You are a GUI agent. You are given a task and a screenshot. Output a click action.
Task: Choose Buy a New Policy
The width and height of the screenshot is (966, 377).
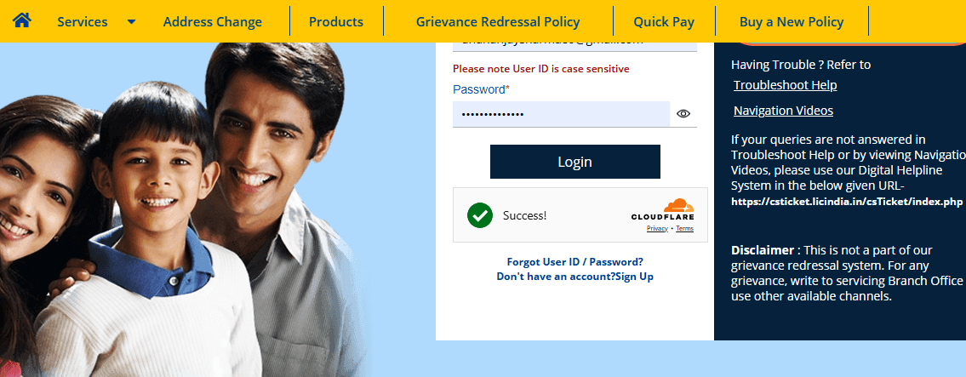pos(792,22)
